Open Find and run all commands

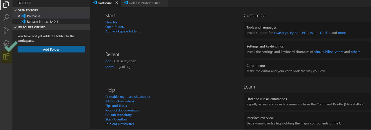tap(308, 101)
